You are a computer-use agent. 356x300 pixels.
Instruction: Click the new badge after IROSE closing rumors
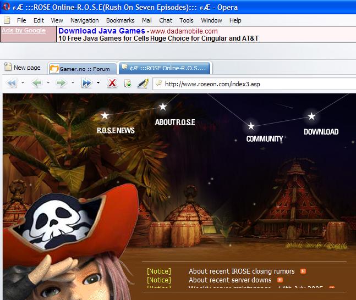(303, 271)
